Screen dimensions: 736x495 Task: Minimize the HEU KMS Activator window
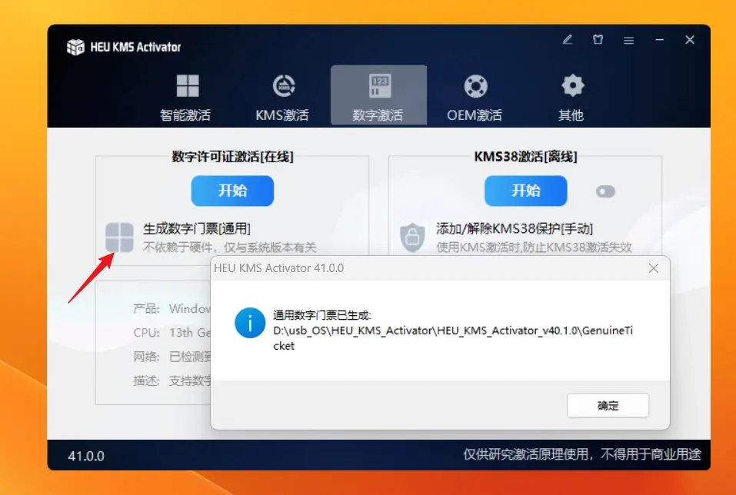pos(660,40)
